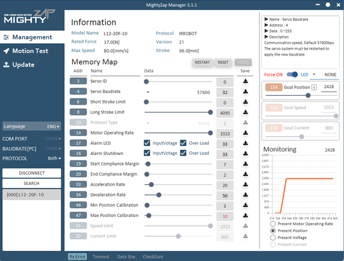The width and height of the screenshot is (344, 261).
Task: Save the Alarm Shutdown setting
Action: [245, 153]
